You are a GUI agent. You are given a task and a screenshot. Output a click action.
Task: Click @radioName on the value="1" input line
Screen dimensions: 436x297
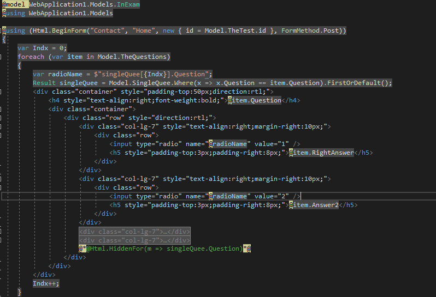[228, 144]
